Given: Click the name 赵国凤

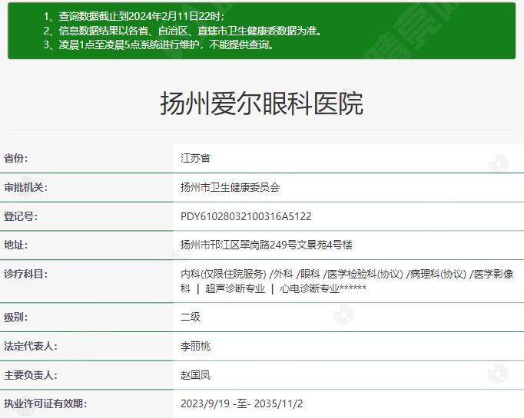Looking at the screenshot, I should point(195,375).
